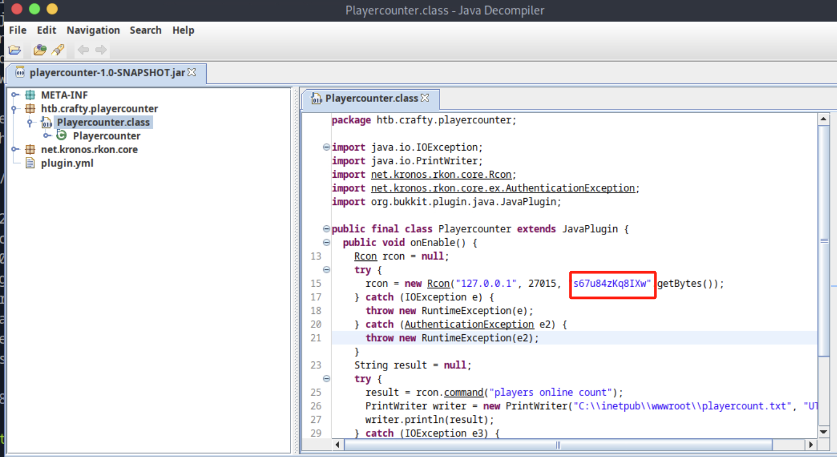Viewport: 837px width, 457px height.
Task: Open the Navigation menu
Action: click(93, 30)
